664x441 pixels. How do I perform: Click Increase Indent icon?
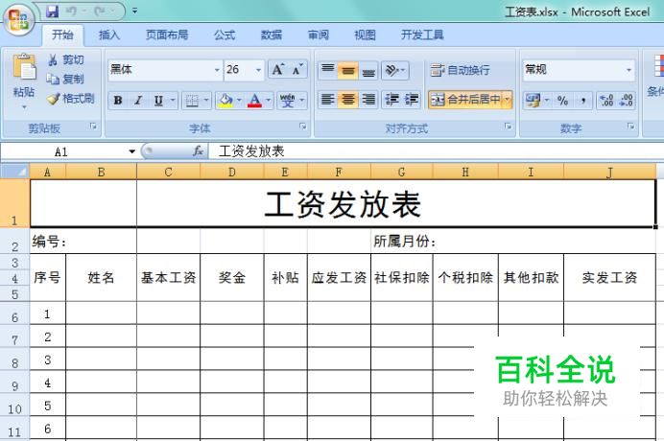click(x=412, y=100)
